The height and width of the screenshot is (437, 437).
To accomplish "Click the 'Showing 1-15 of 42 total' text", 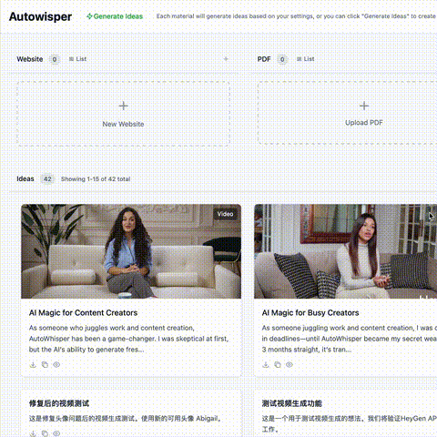I will click(96, 179).
